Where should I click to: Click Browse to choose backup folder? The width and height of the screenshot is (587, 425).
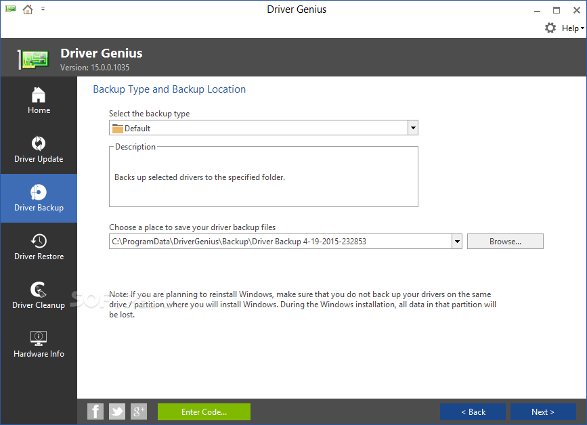pyautogui.click(x=505, y=242)
